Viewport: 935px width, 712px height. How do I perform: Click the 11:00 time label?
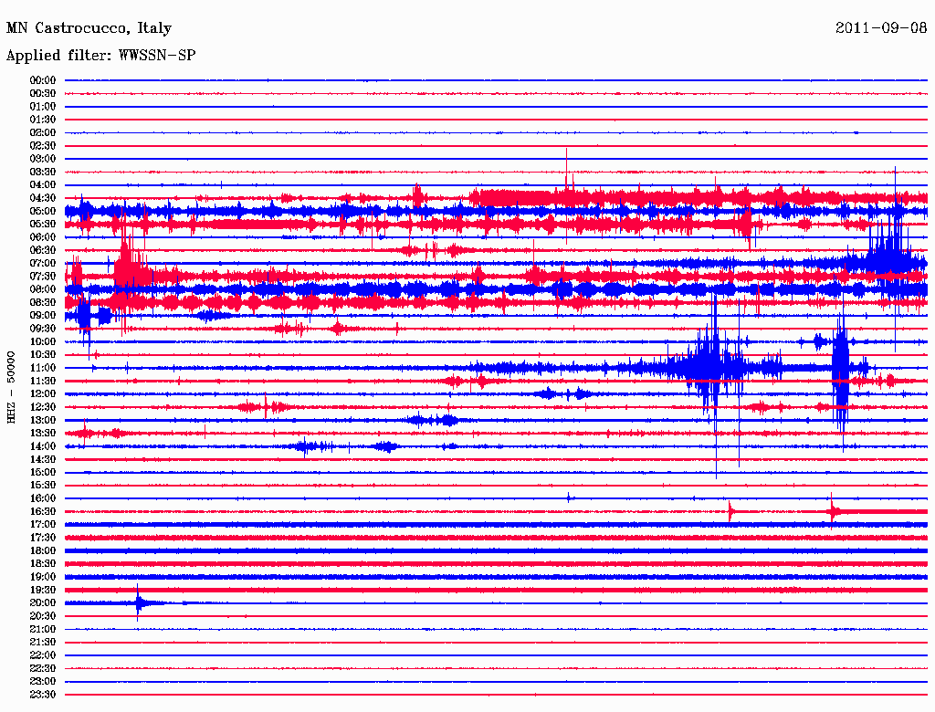click(x=42, y=368)
